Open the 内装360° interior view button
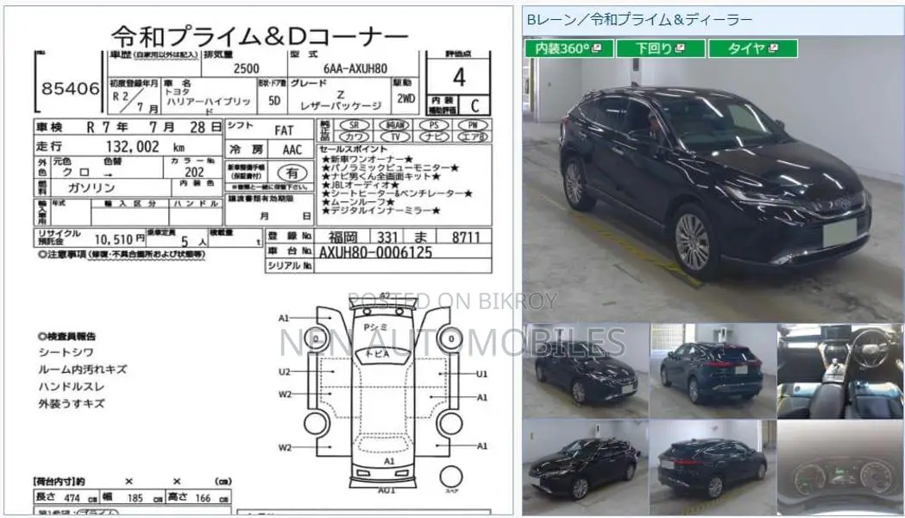905x518 pixels. point(569,48)
